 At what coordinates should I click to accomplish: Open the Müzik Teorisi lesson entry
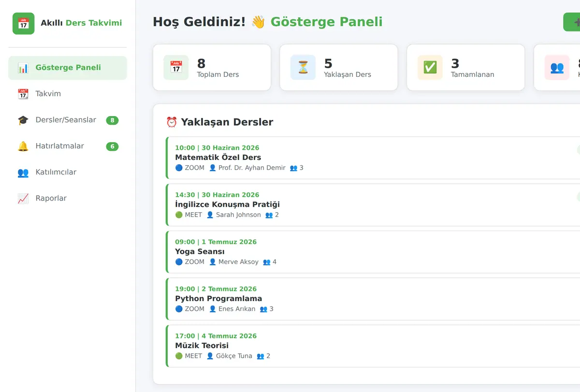click(373, 346)
